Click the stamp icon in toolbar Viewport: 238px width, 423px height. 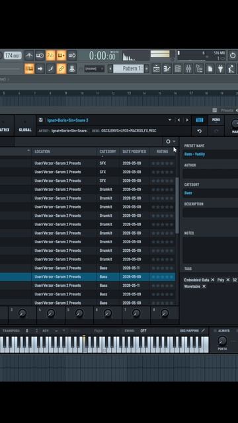[x=72, y=69]
